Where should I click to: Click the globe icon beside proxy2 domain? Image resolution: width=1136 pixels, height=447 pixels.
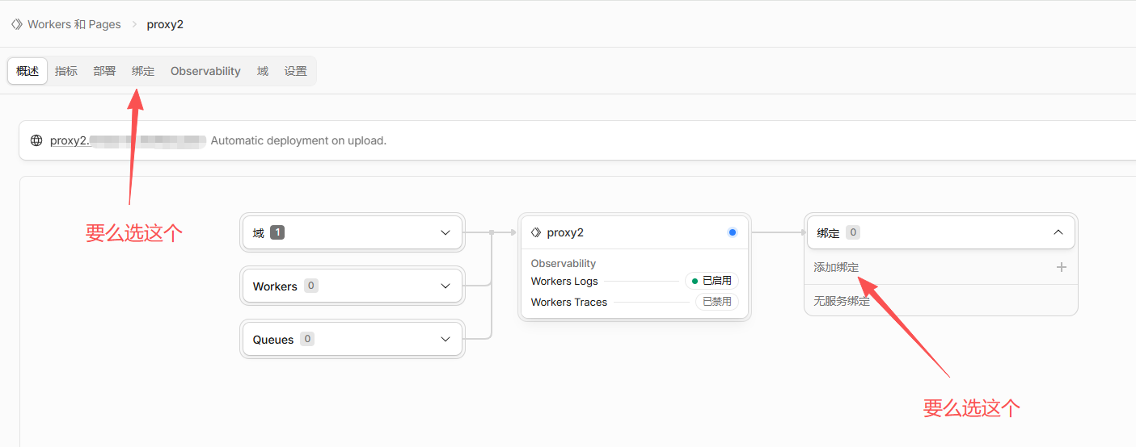point(36,140)
